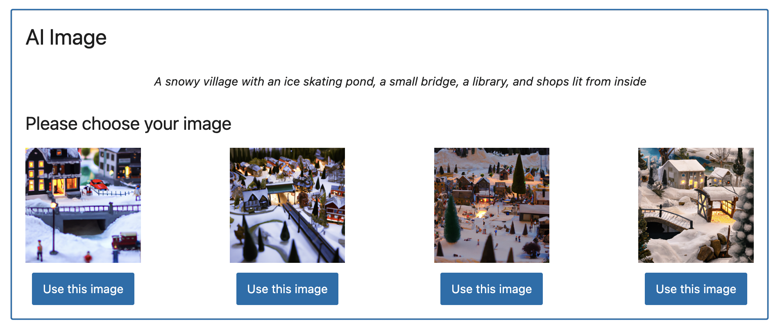This screenshot has height=330, width=780.
Task: Pick the village thumbnail with tall green tree
Action: tap(492, 205)
